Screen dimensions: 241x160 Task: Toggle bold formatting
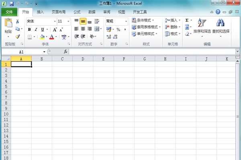[29, 29]
